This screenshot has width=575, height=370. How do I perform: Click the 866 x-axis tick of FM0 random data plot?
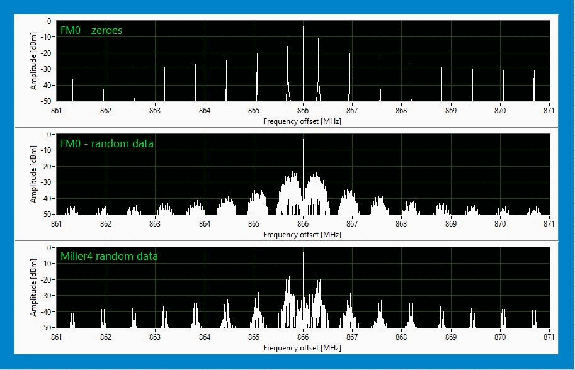click(303, 224)
